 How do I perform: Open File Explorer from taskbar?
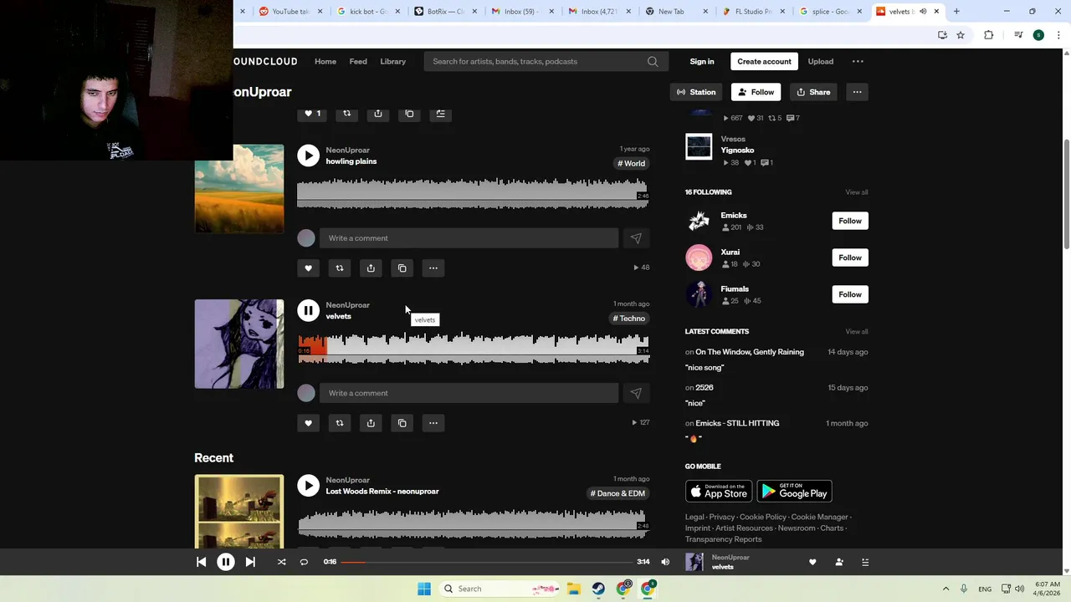(x=573, y=589)
